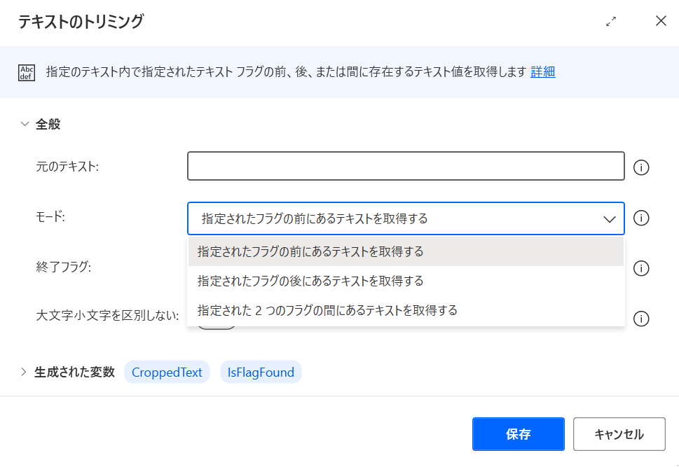Click the 保存 button

click(x=519, y=434)
